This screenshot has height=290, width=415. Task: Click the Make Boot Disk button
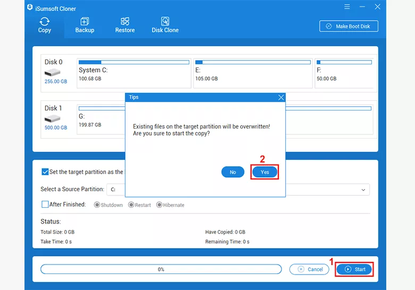pos(348,26)
